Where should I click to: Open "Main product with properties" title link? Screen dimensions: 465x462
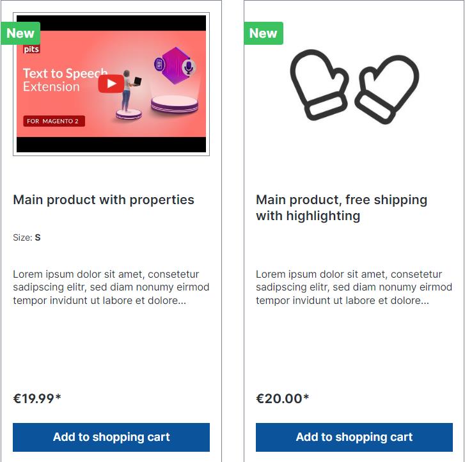[104, 200]
